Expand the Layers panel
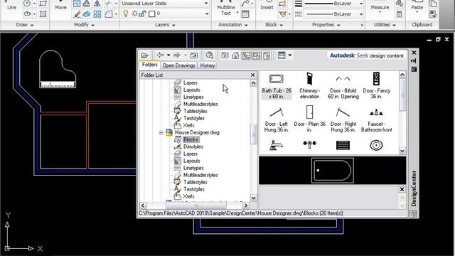The width and height of the screenshot is (455, 256). click(x=165, y=25)
